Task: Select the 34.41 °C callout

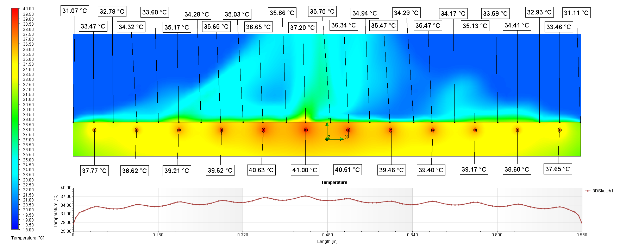Action: pos(517,25)
